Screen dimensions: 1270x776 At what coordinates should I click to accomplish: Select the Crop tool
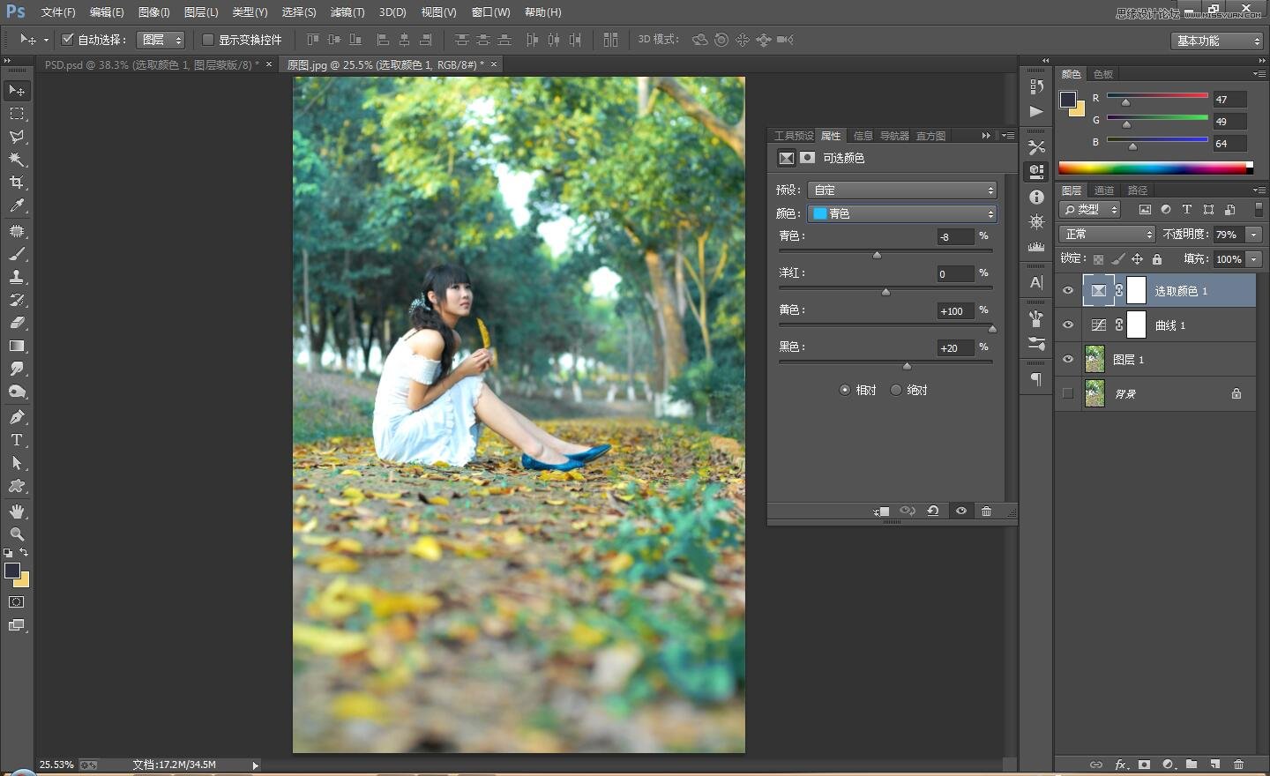pyautogui.click(x=17, y=183)
